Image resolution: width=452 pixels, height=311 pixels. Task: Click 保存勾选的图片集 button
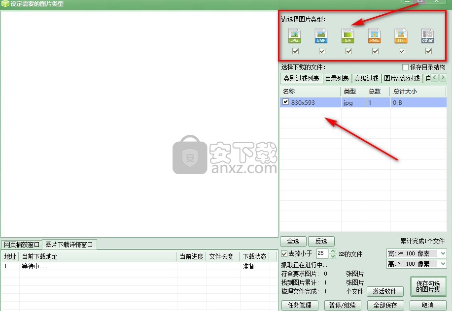(x=428, y=286)
